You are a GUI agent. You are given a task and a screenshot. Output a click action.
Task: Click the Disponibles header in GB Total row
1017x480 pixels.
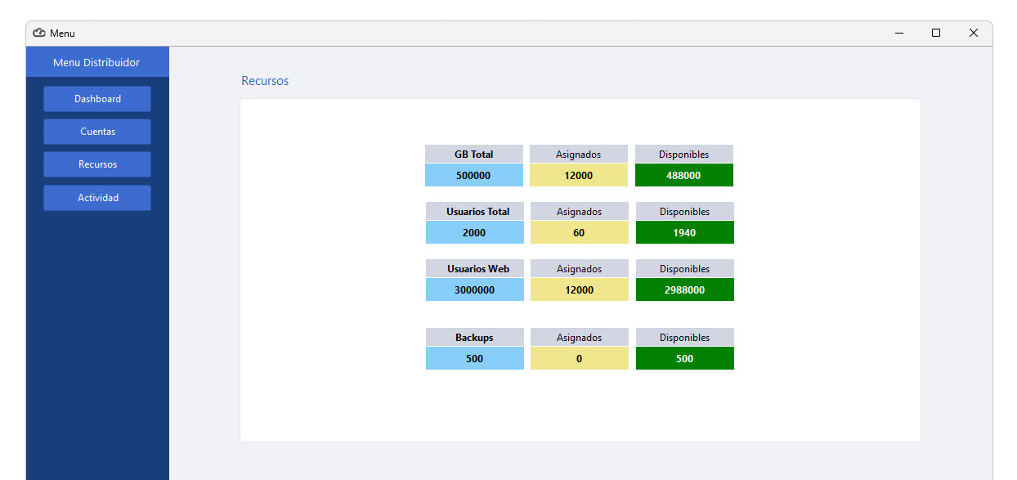tap(684, 154)
